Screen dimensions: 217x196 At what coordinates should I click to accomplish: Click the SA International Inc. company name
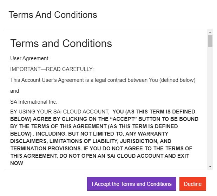click(34, 102)
